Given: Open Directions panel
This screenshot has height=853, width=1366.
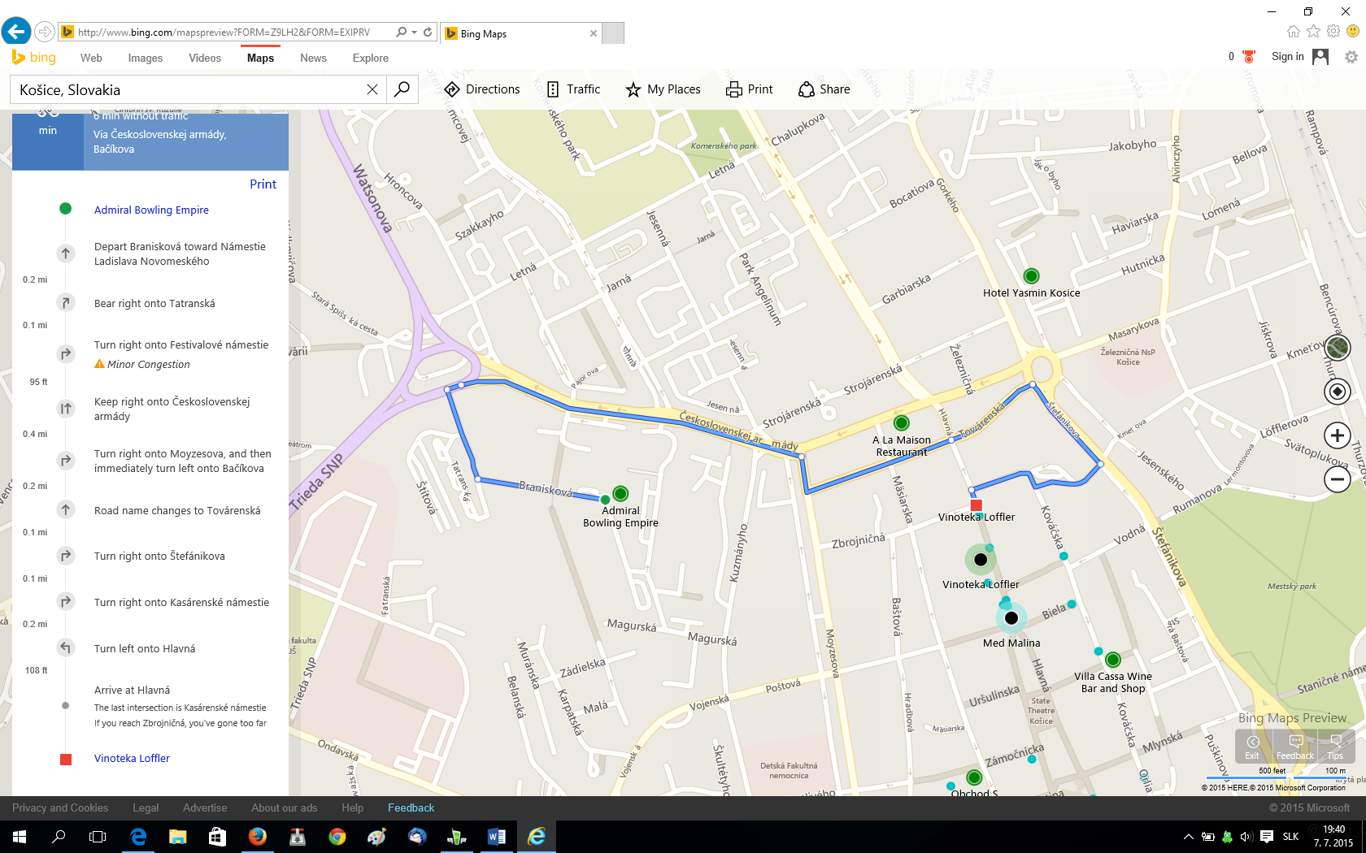Looking at the screenshot, I should click(482, 89).
